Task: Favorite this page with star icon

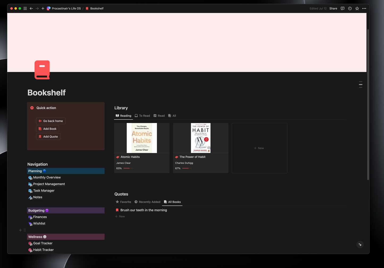Action: point(357,8)
